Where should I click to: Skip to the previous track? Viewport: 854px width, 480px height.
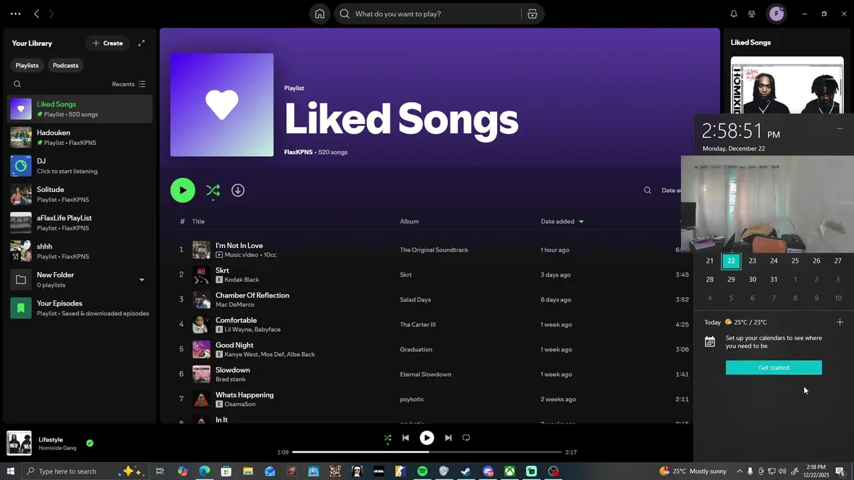click(x=405, y=438)
